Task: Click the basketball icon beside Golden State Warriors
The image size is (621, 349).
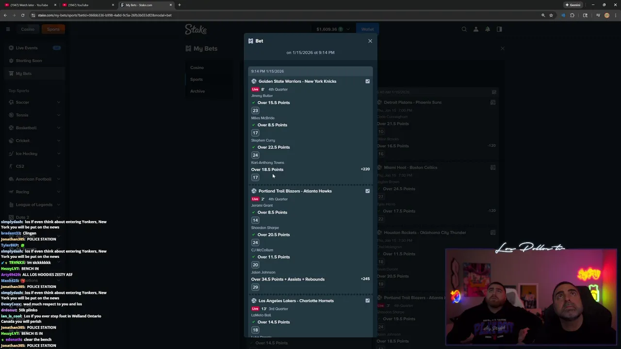Action: click(x=254, y=81)
